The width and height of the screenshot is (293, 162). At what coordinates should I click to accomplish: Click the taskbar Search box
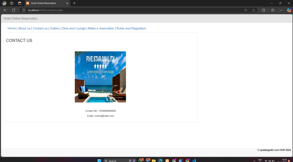[120, 161]
